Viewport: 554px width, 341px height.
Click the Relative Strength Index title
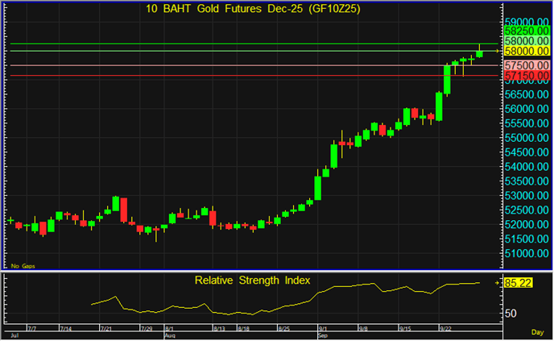252,281
